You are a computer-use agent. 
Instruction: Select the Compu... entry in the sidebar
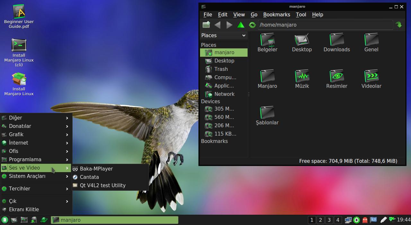click(x=224, y=77)
